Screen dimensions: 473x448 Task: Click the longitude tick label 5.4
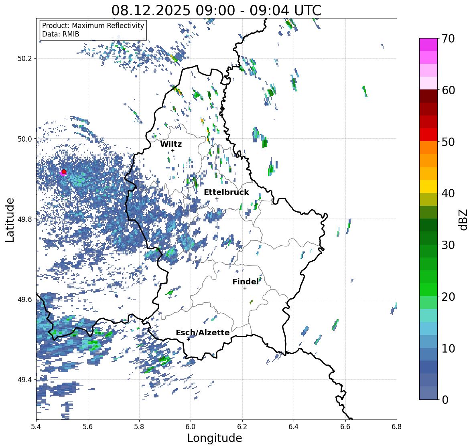tap(36, 427)
